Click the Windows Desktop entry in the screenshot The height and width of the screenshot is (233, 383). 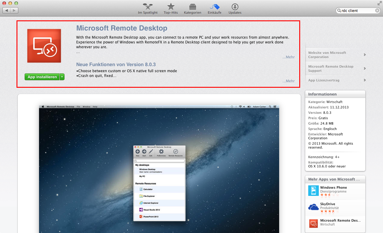(x=159, y=171)
